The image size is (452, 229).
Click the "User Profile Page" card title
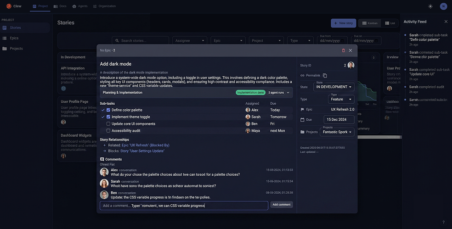[x=75, y=102]
